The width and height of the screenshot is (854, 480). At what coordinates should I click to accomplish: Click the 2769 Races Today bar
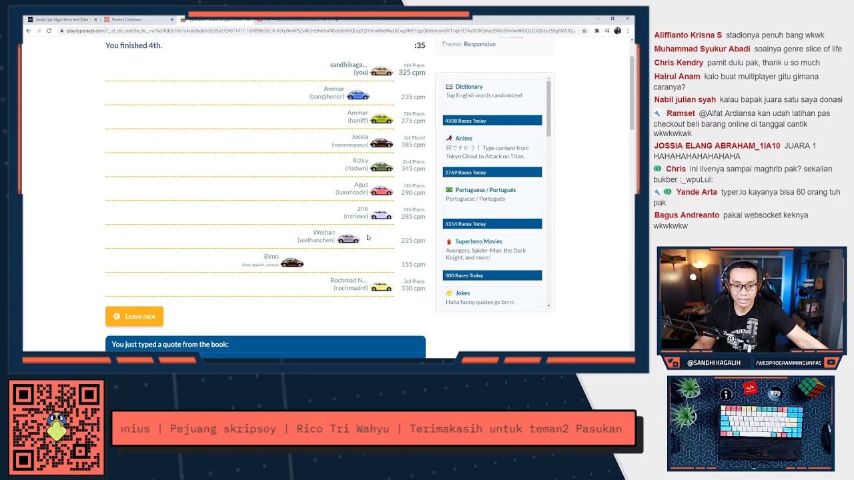(492, 172)
